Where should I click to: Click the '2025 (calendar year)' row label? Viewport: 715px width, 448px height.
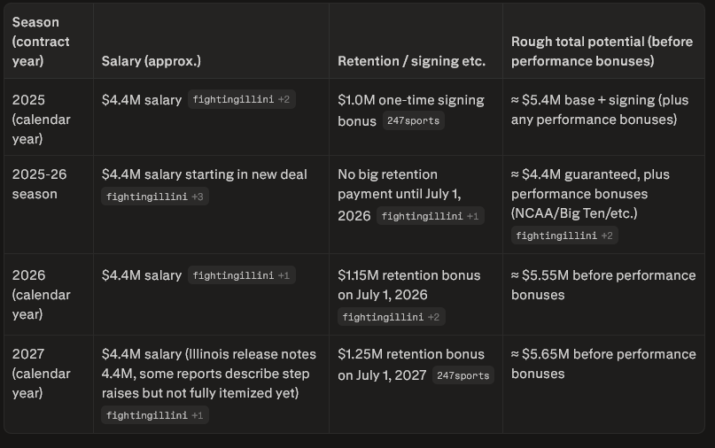click(x=41, y=120)
